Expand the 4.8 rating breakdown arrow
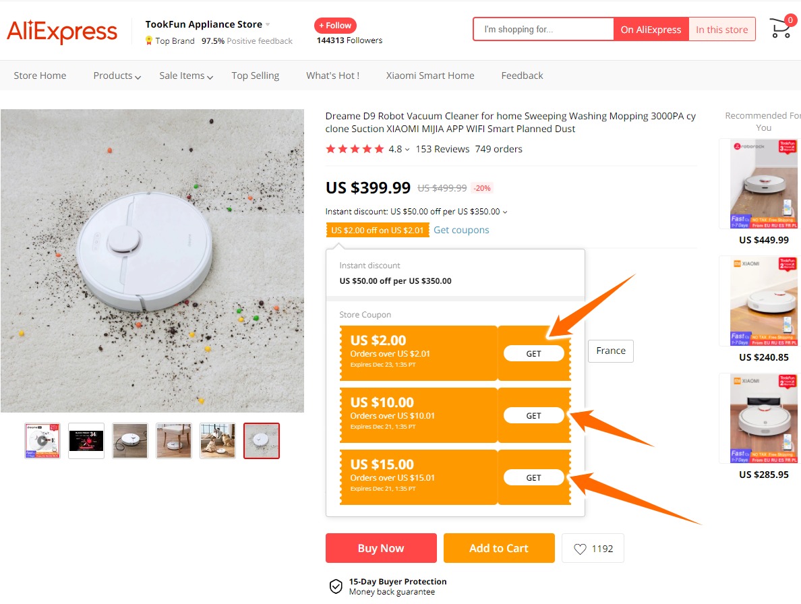801x604 pixels. 407,150
